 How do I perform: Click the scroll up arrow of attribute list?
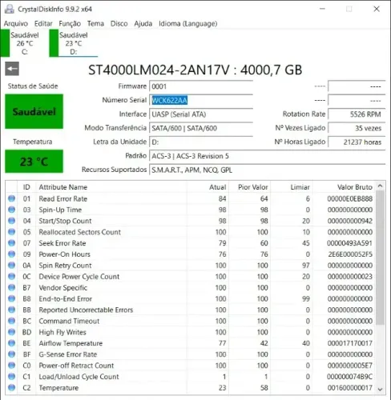click(381, 186)
